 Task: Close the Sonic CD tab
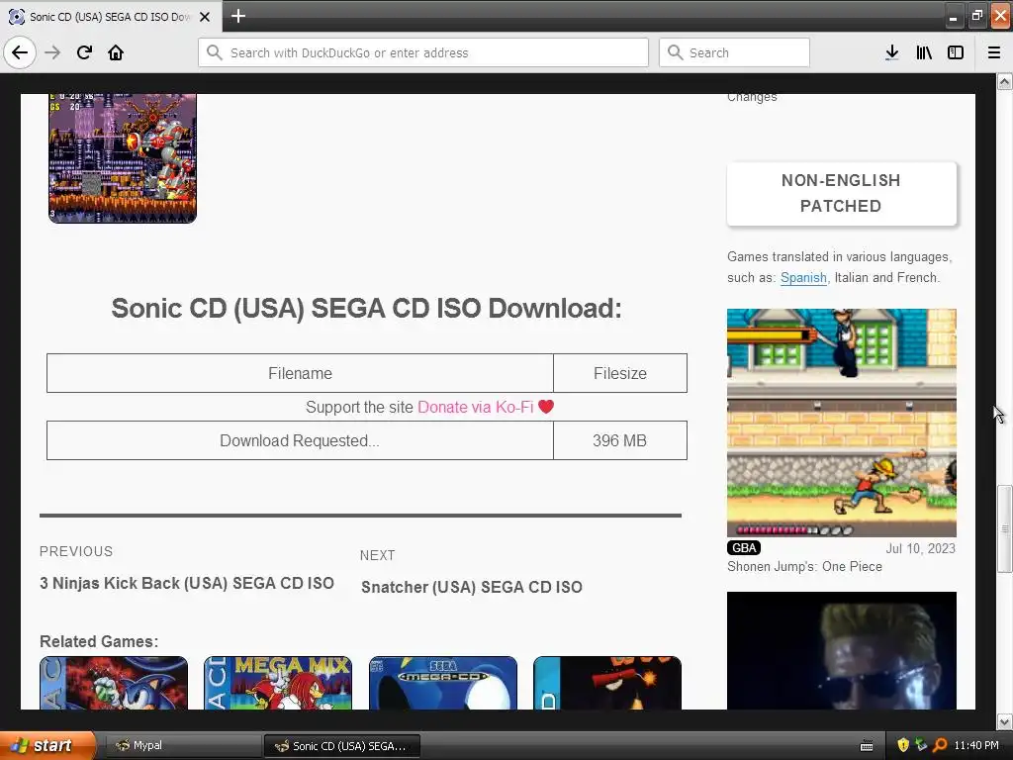(x=205, y=17)
